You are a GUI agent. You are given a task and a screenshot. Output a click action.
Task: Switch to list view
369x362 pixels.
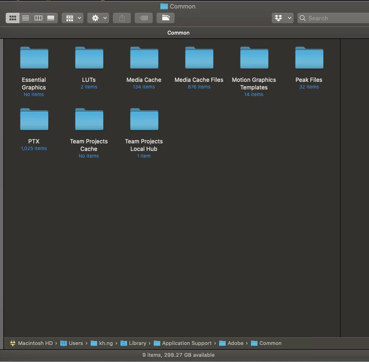pos(26,18)
